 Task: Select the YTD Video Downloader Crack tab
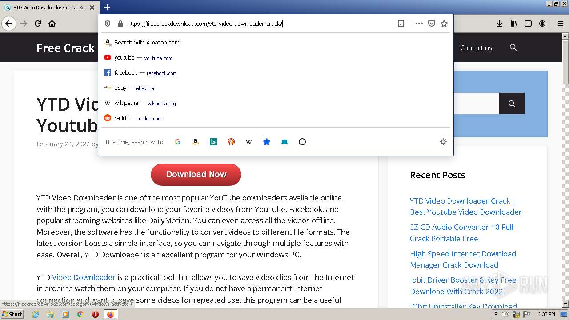[x=49, y=8]
